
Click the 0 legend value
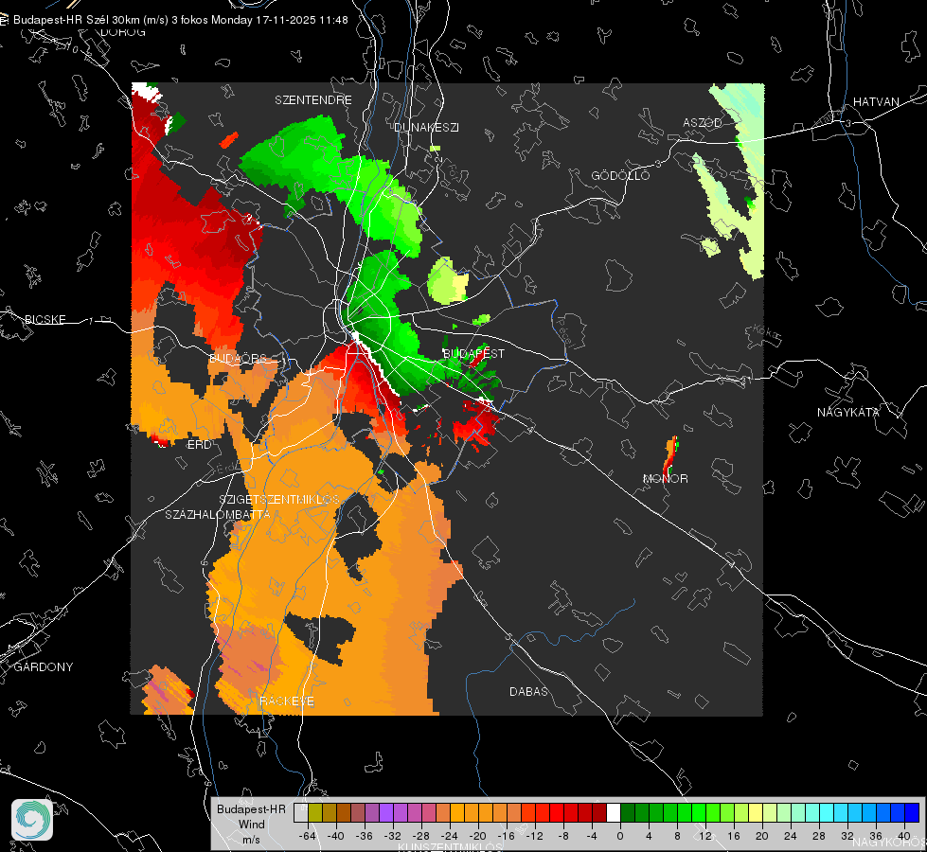tap(620, 836)
